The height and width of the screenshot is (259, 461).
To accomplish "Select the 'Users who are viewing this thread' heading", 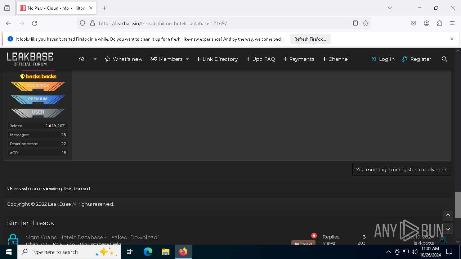I will 49,188.
